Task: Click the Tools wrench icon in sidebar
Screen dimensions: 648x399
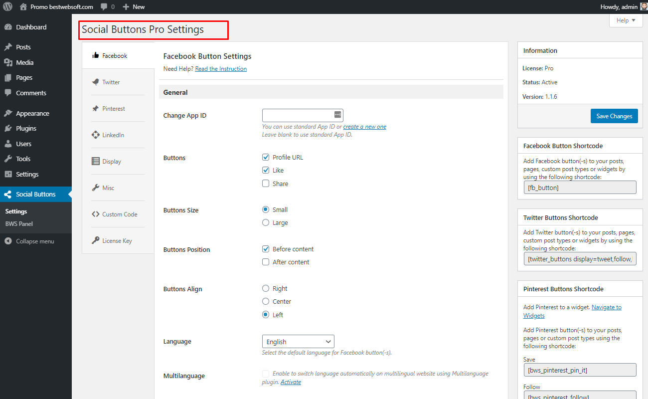Action: pos(8,159)
